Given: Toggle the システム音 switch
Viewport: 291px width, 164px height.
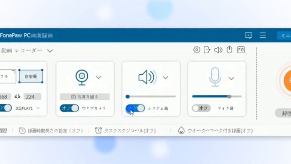Looking at the screenshot, I should click(x=135, y=108).
